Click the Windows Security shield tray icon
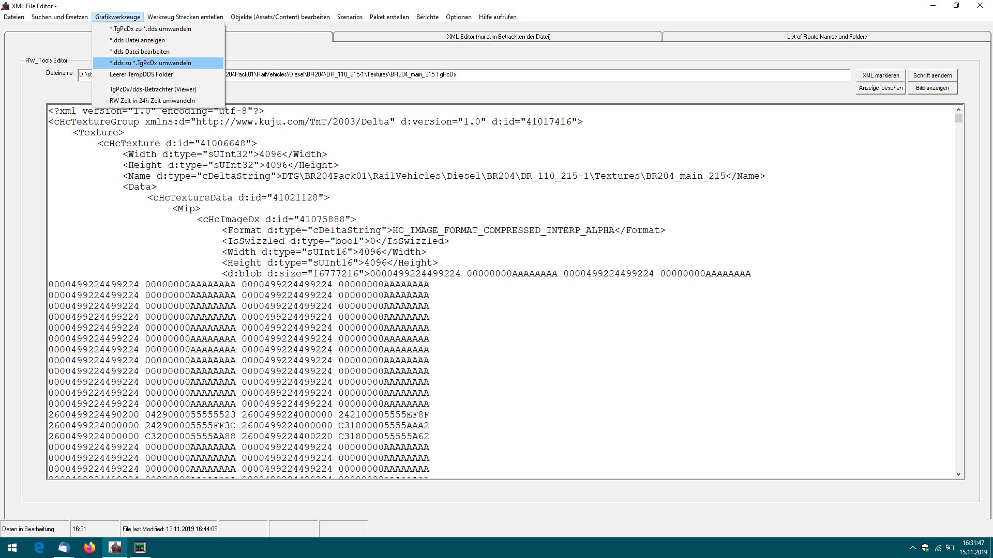This screenshot has height=558, width=993. [925, 548]
